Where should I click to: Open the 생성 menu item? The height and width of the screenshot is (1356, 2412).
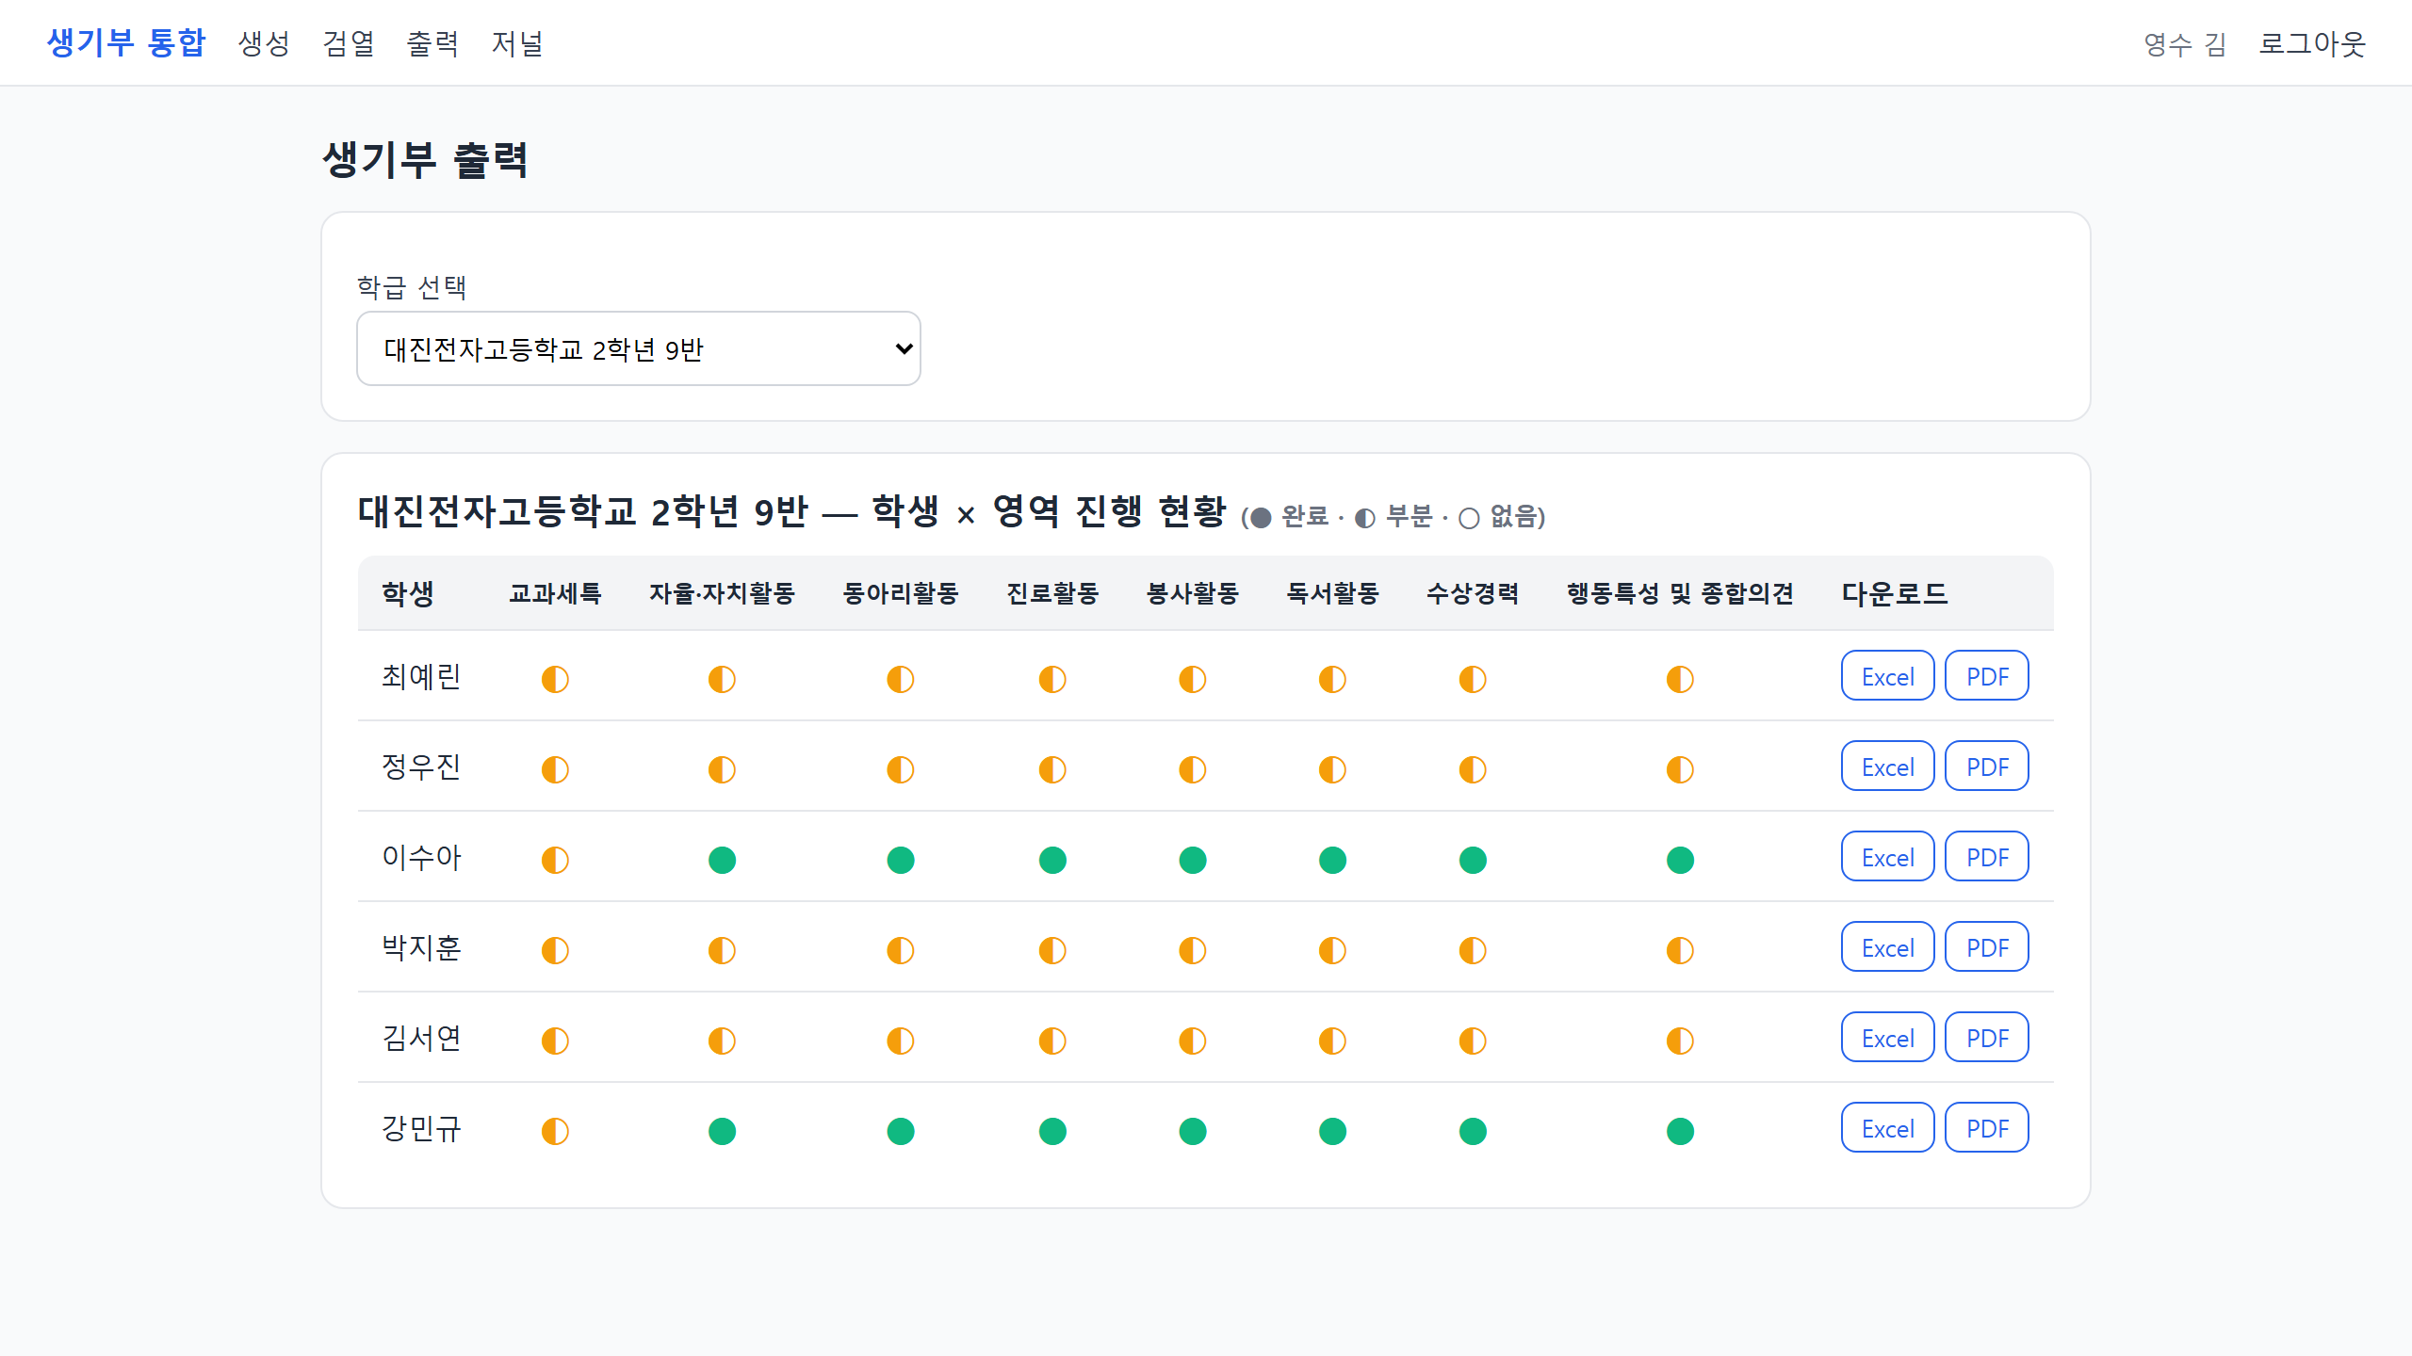coord(264,43)
